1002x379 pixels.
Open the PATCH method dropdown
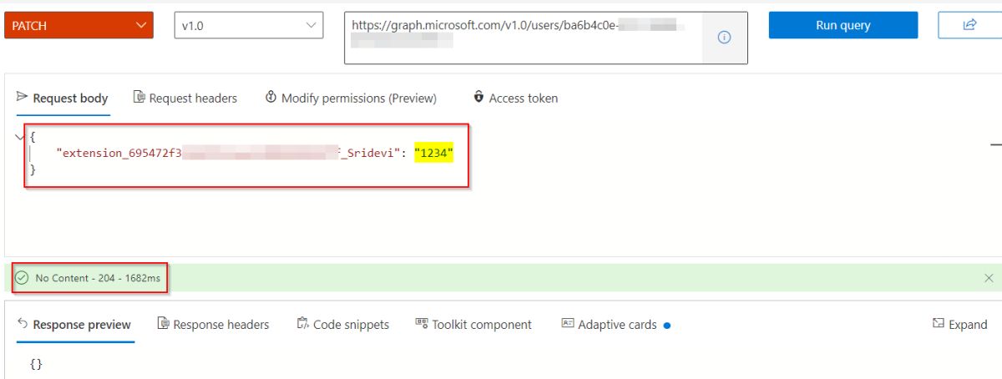(x=78, y=25)
